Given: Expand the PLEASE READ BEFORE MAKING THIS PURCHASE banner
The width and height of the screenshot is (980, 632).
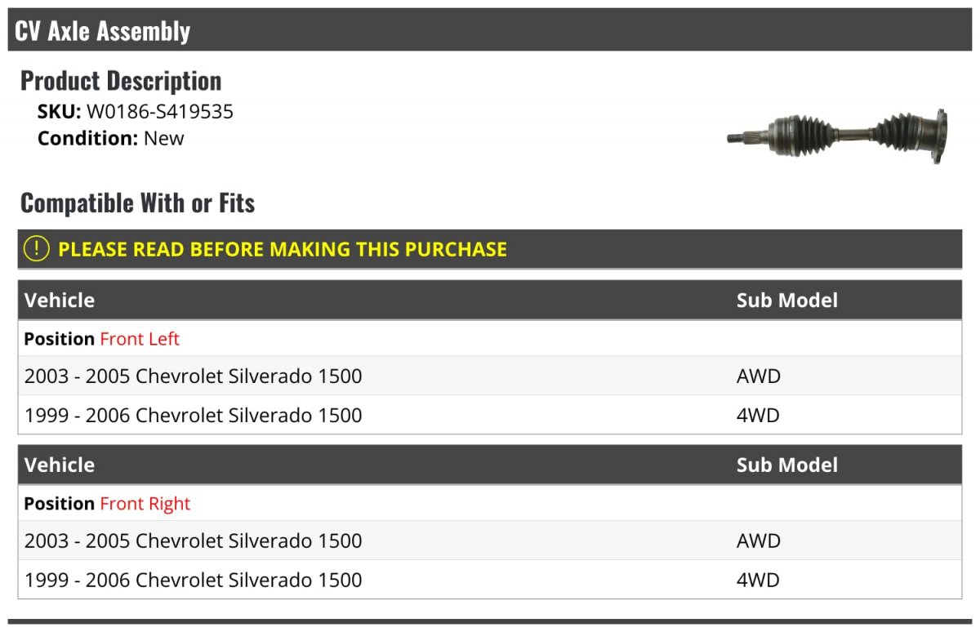Looking at the screenshot, I should tap(490, 249).
